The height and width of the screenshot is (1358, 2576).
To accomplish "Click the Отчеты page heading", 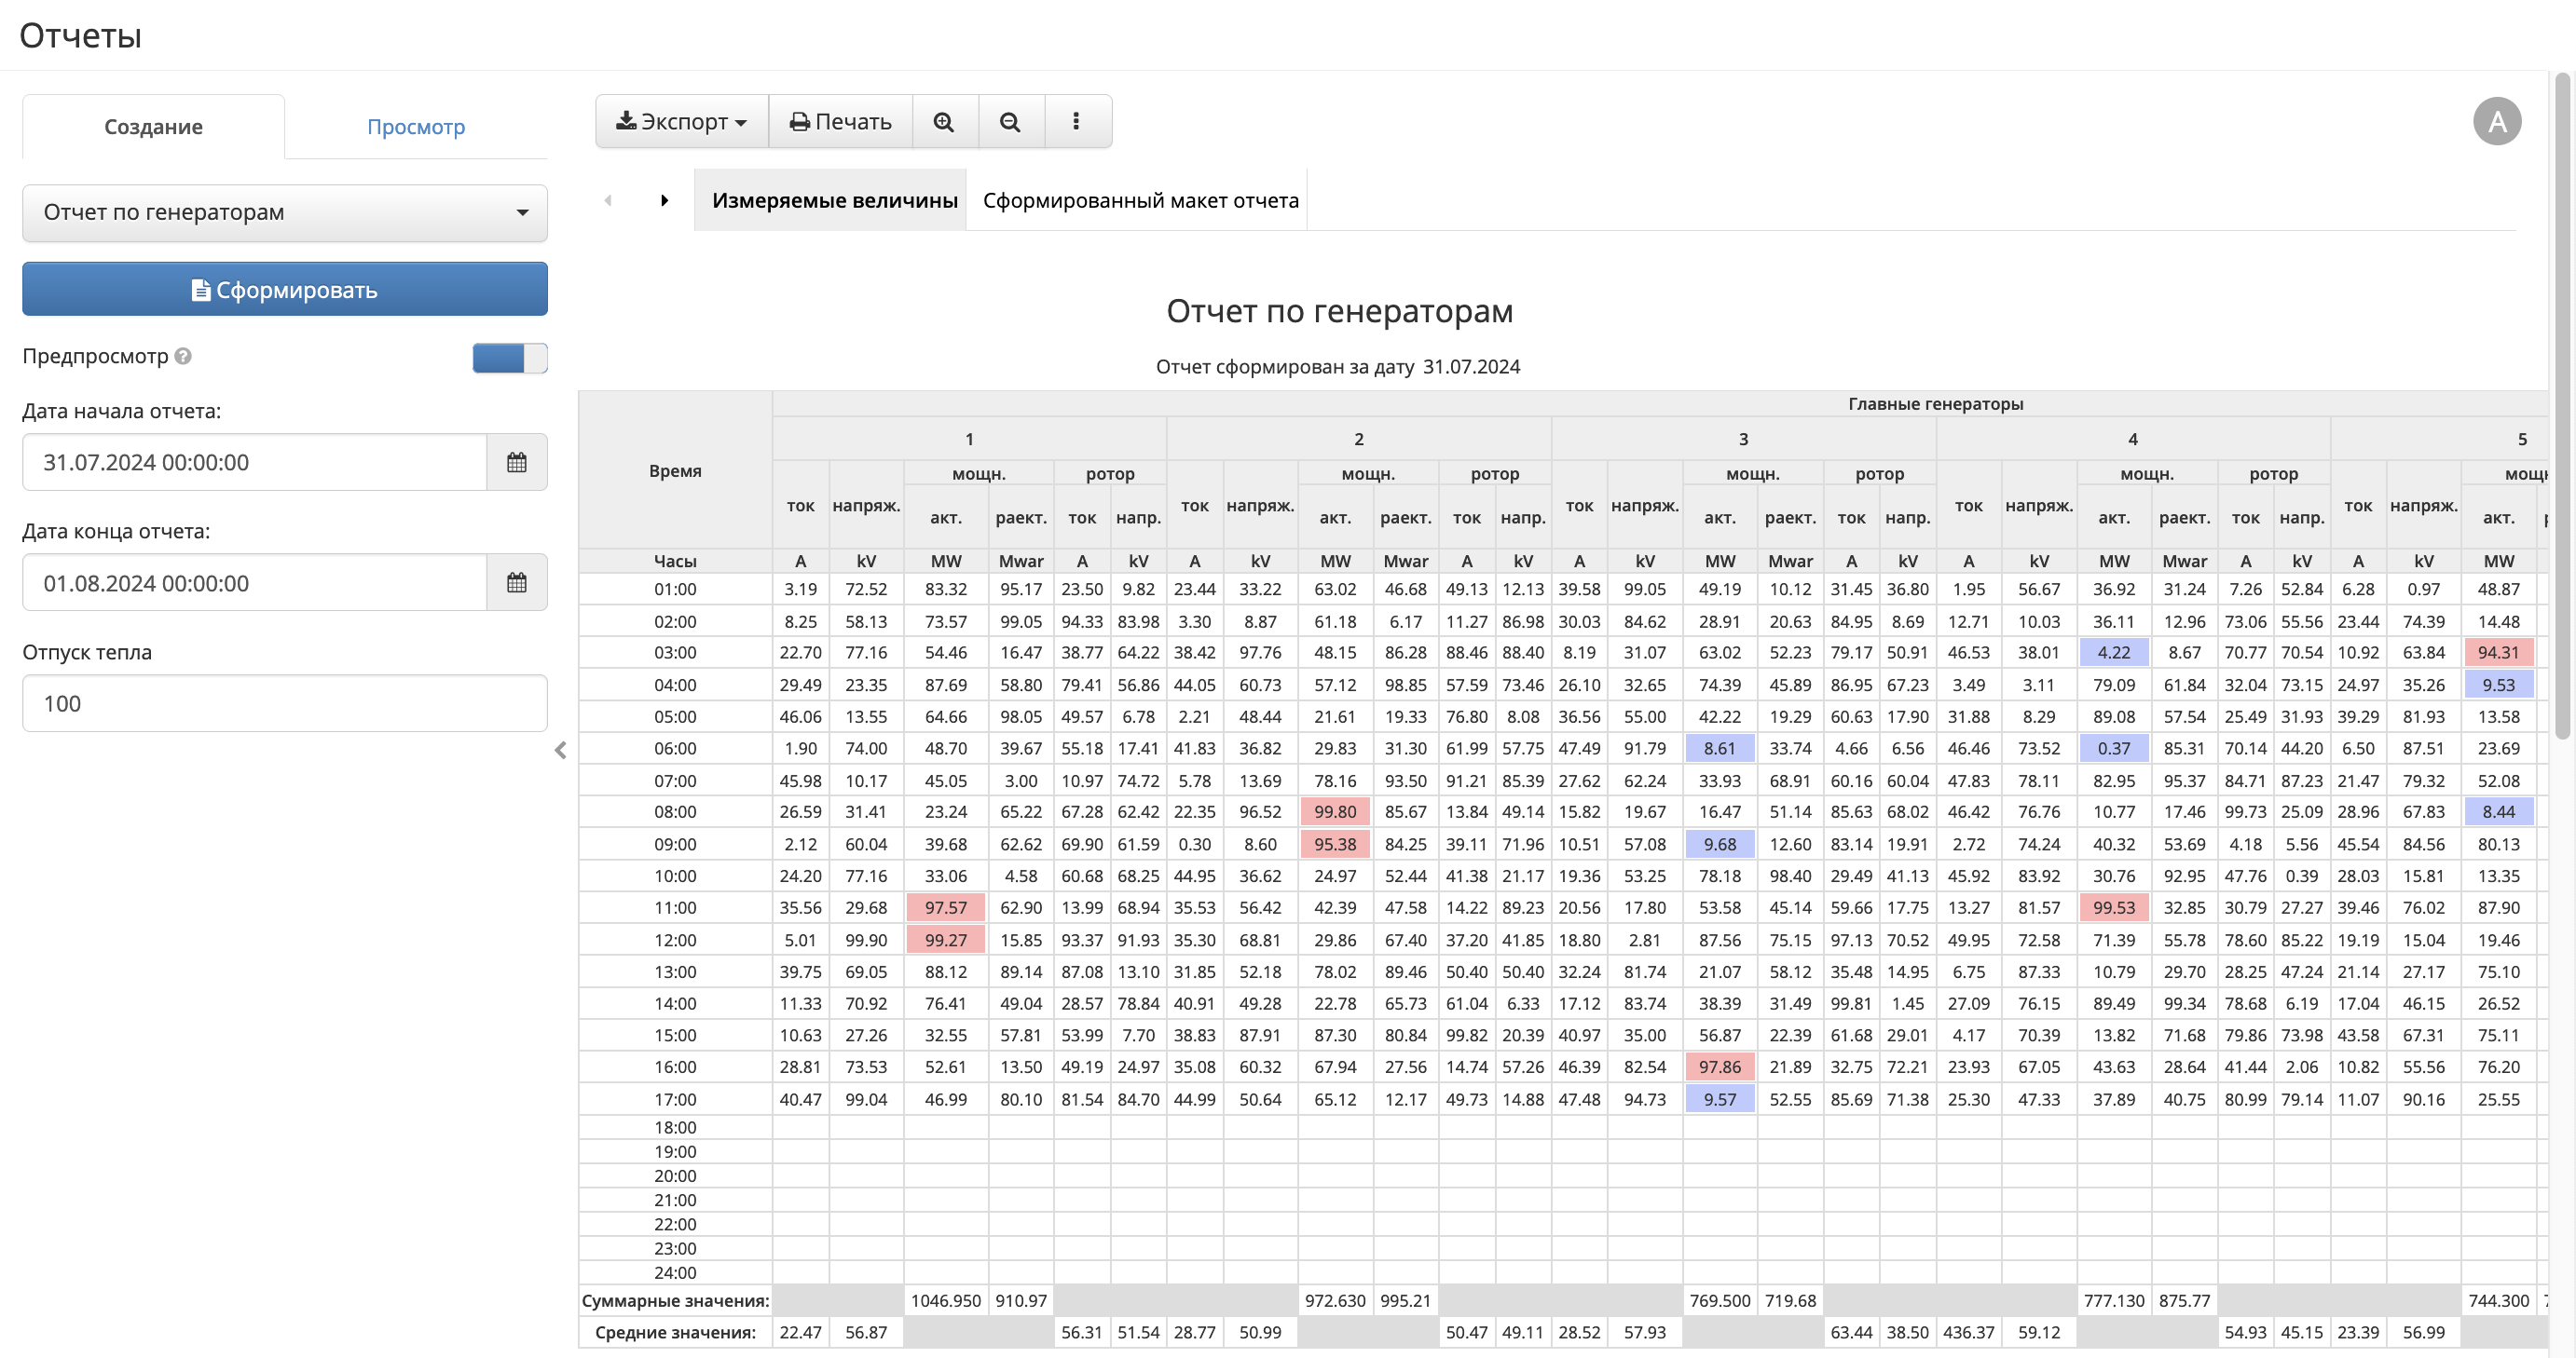I will [x=80, y=36].
